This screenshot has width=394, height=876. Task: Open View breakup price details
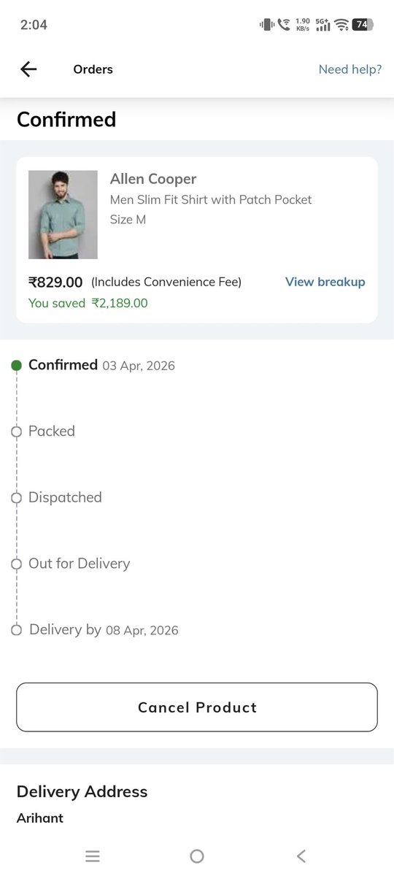[325, 282]
